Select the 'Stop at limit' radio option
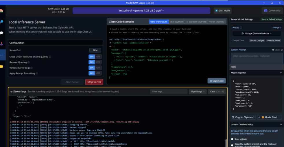 pyautogui.click(x=232, y=139)
